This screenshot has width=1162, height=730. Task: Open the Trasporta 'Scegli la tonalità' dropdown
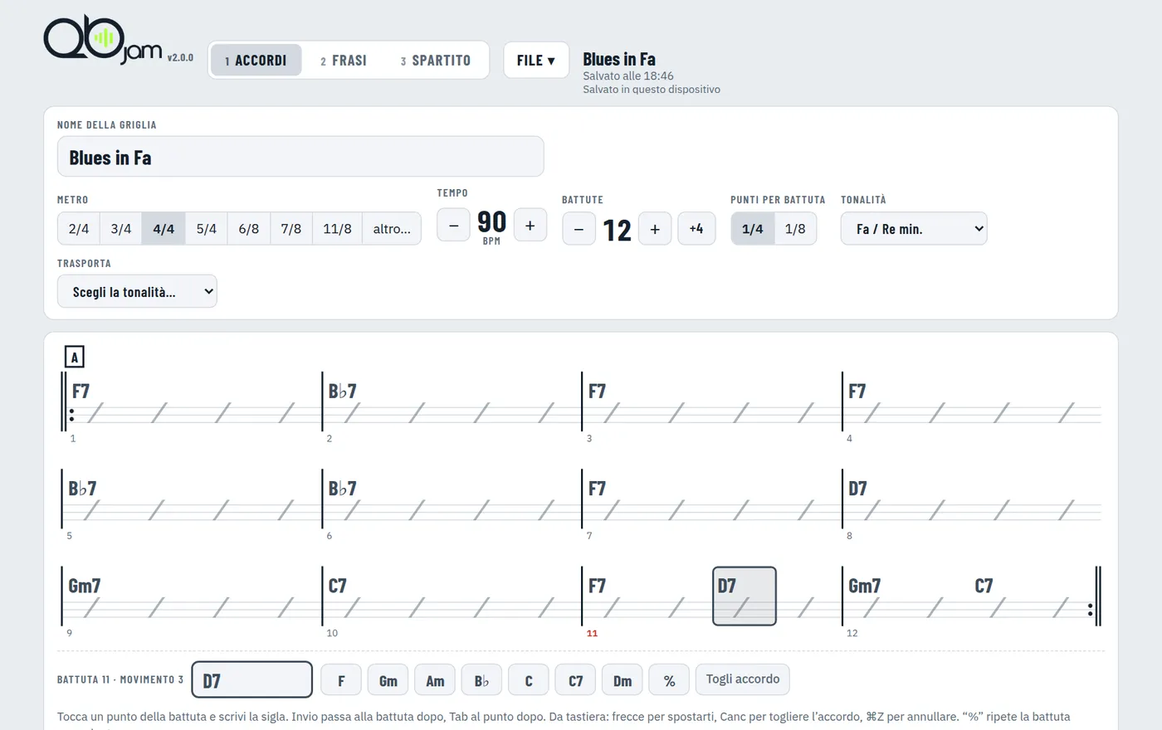coord(137,291)
